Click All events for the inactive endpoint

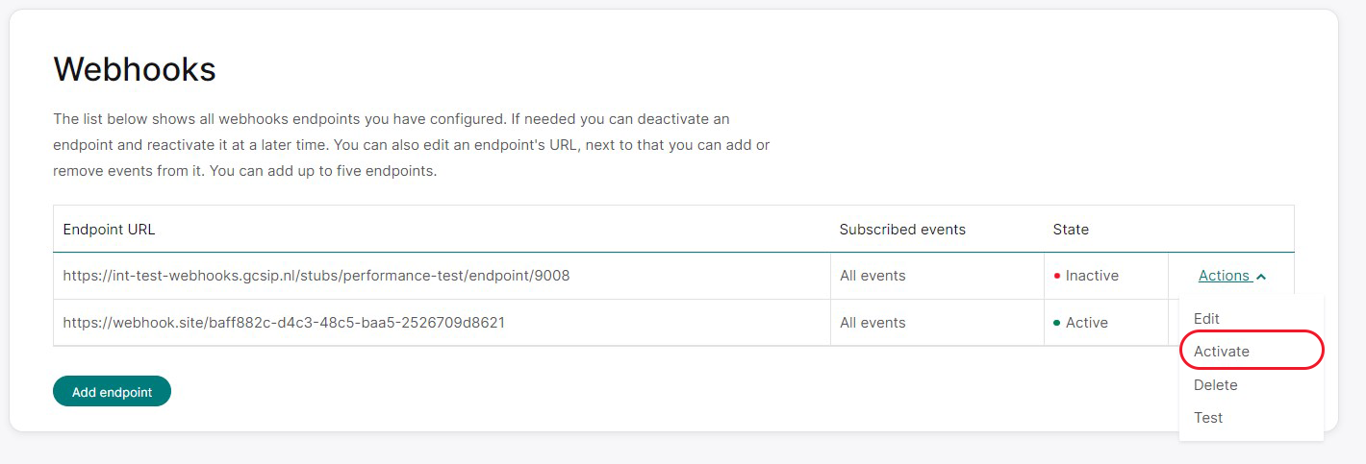(873, 276)
